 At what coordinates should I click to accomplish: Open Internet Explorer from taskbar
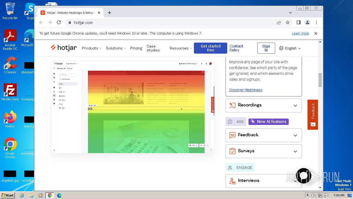(22, 195)
